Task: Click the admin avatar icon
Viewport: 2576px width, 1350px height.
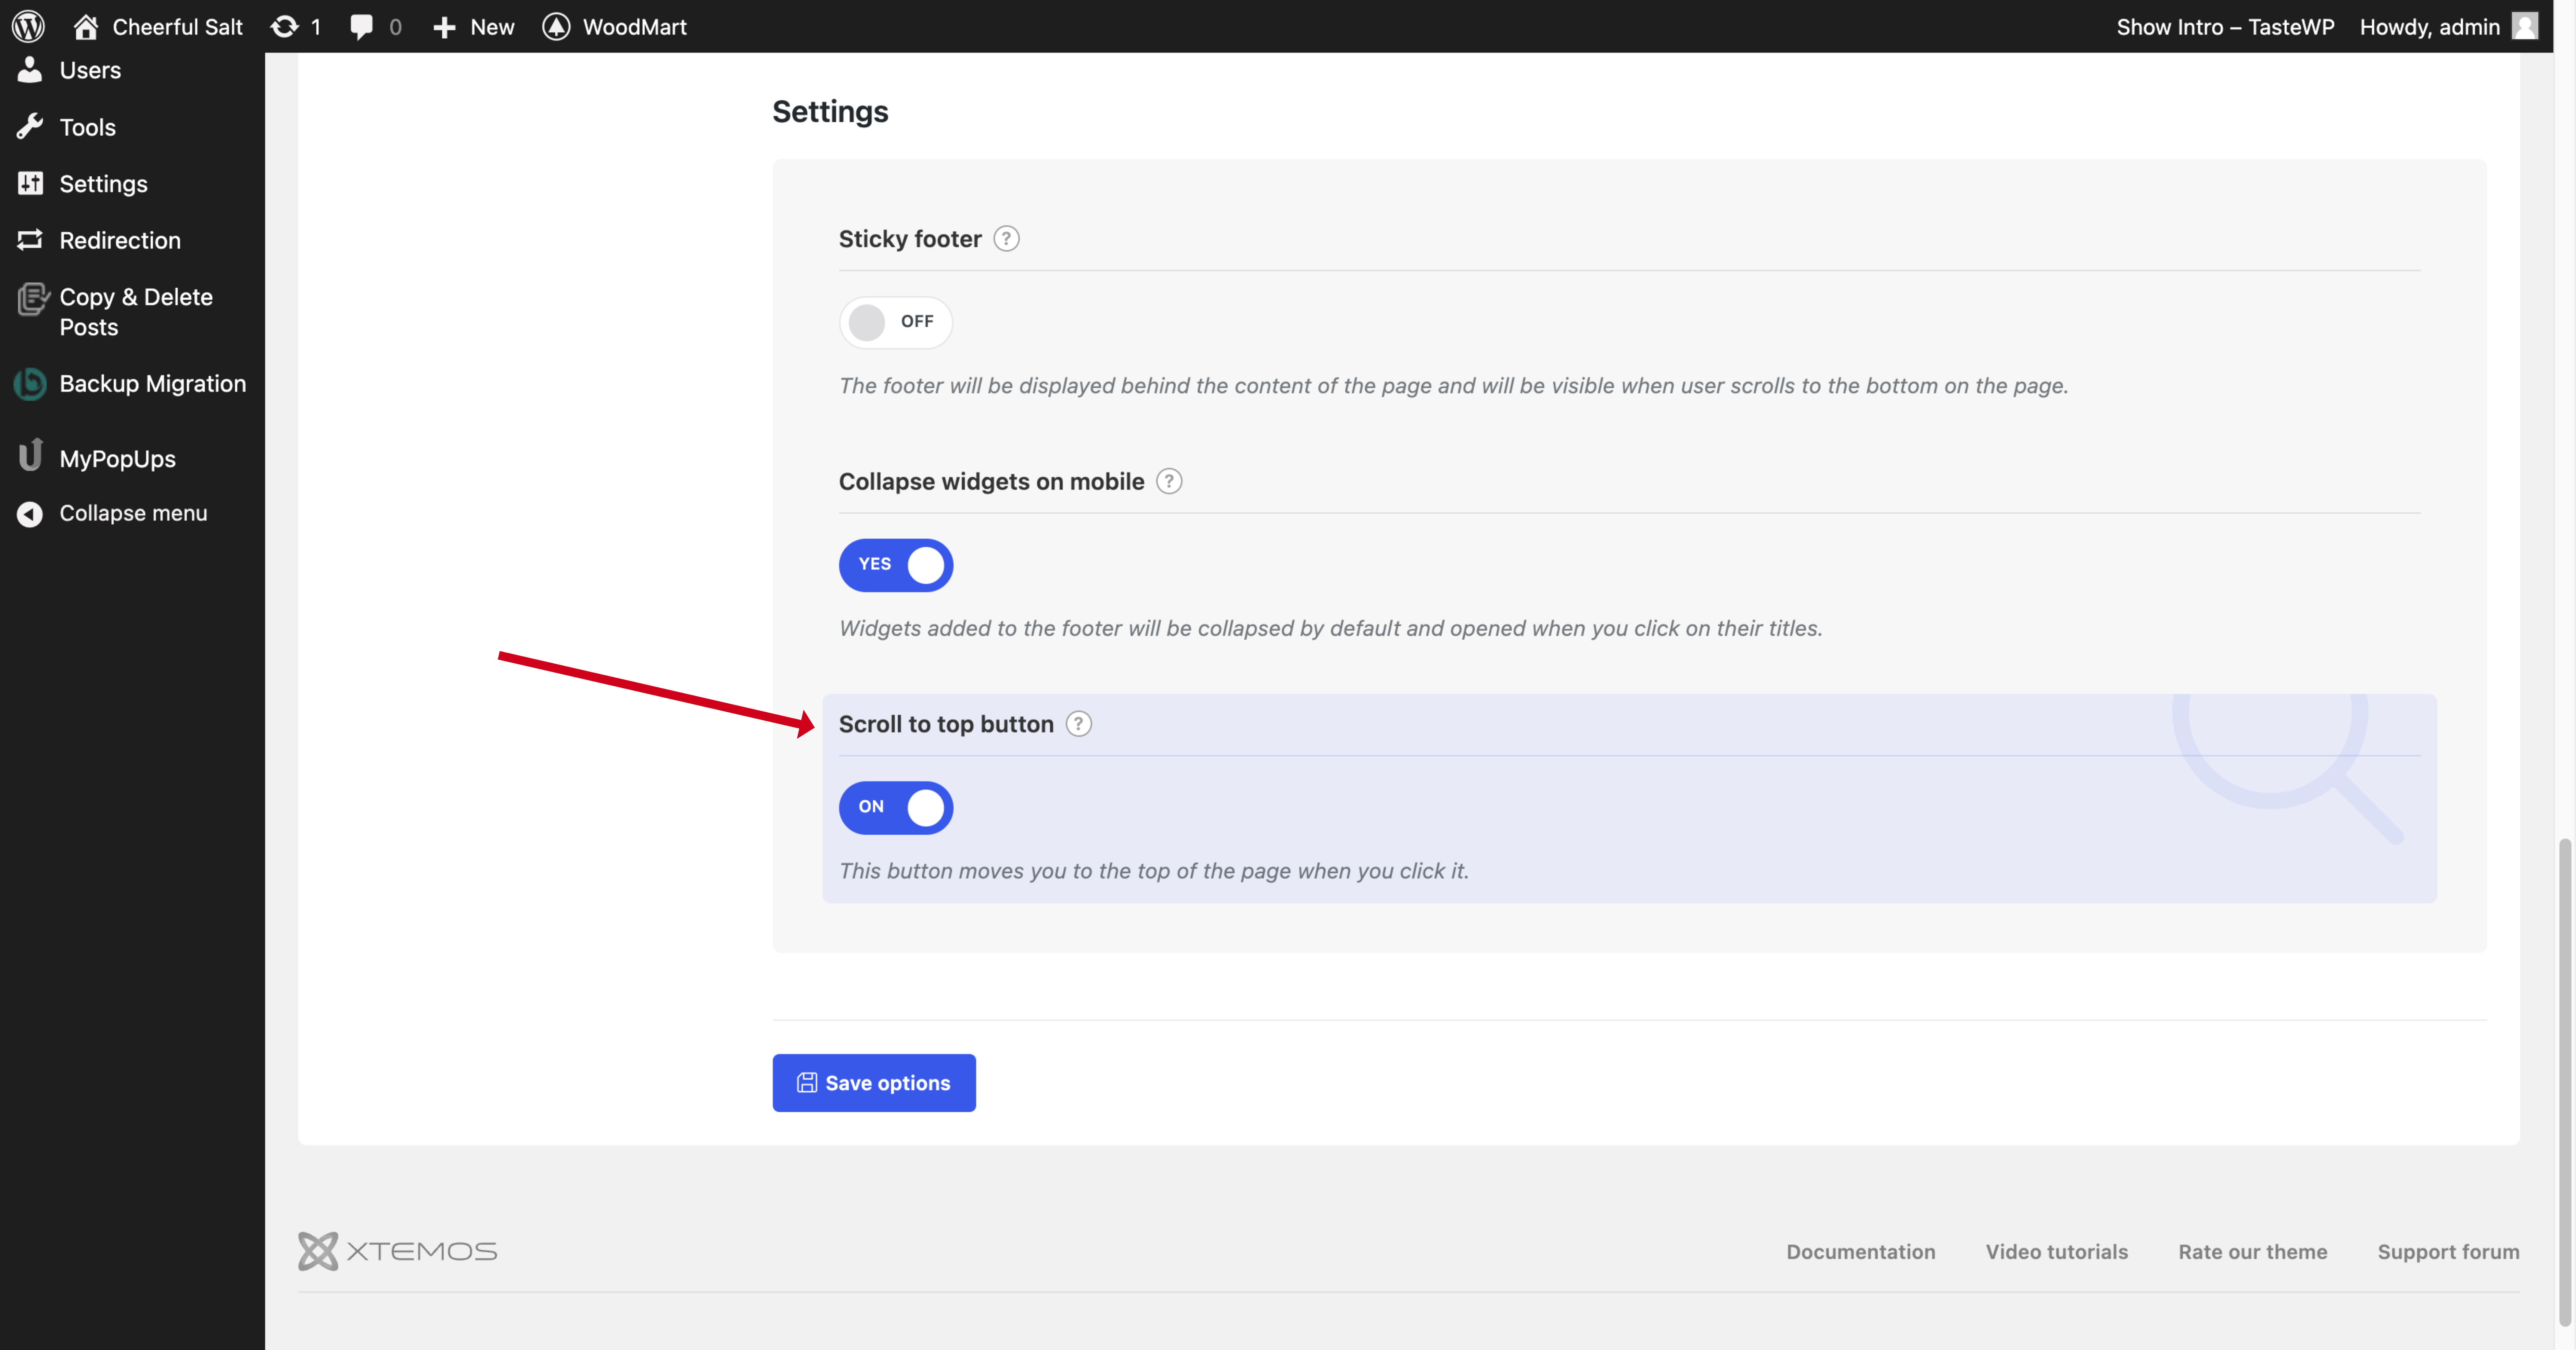Action: [x=2525, y=26]
